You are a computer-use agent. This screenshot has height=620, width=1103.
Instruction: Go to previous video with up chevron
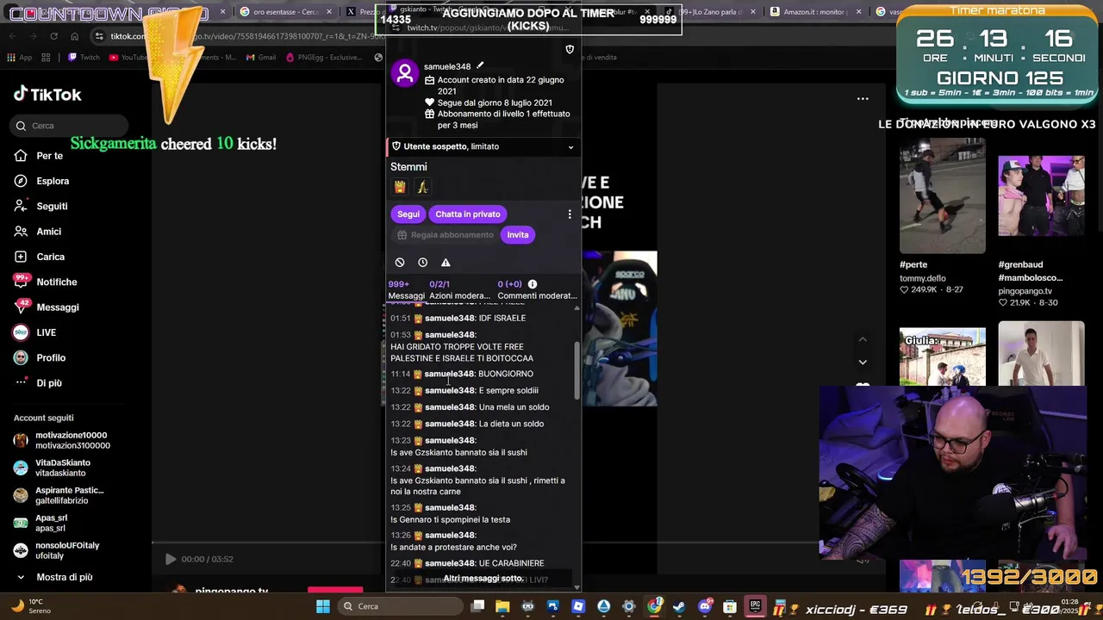(x=863, y=339)
